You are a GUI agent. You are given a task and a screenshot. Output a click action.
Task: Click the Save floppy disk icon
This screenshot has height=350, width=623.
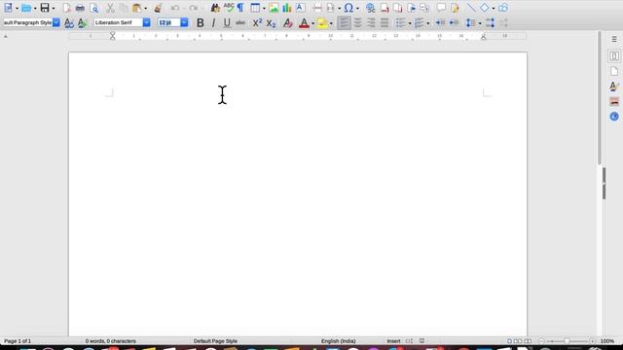[x=45, y=8]
